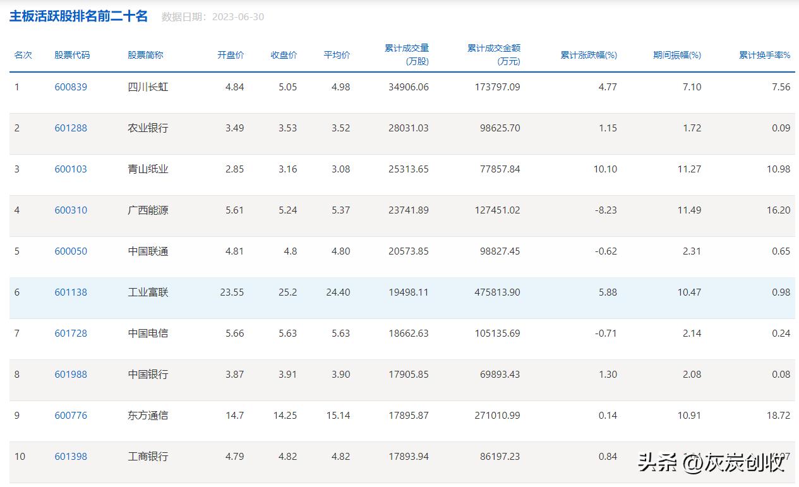Screen dimensions: 799x487
Task: Click the title 主板活跃股排名前二十名
Action: point(78,16)
